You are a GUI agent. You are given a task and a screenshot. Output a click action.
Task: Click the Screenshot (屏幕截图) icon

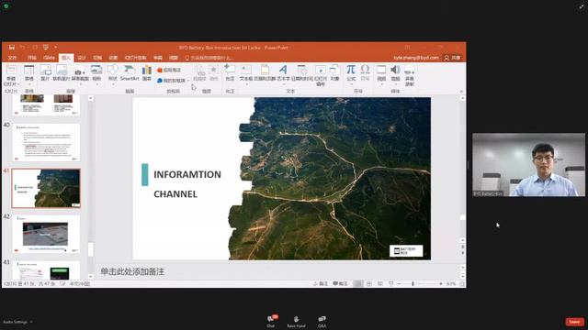click(x=80, y=73)
